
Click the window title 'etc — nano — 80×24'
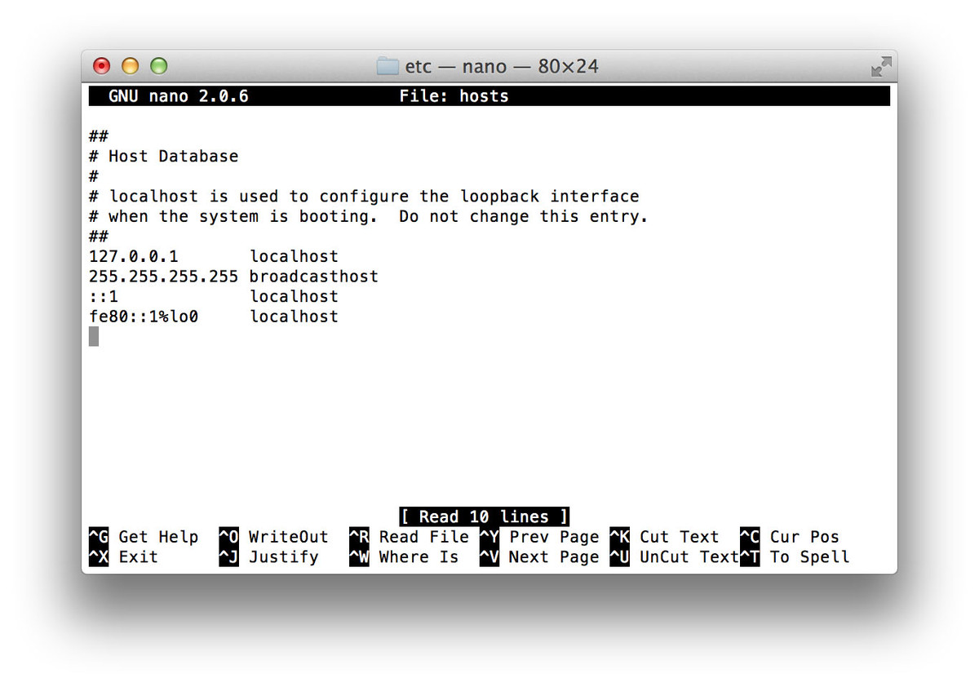[x=502, y=66]
